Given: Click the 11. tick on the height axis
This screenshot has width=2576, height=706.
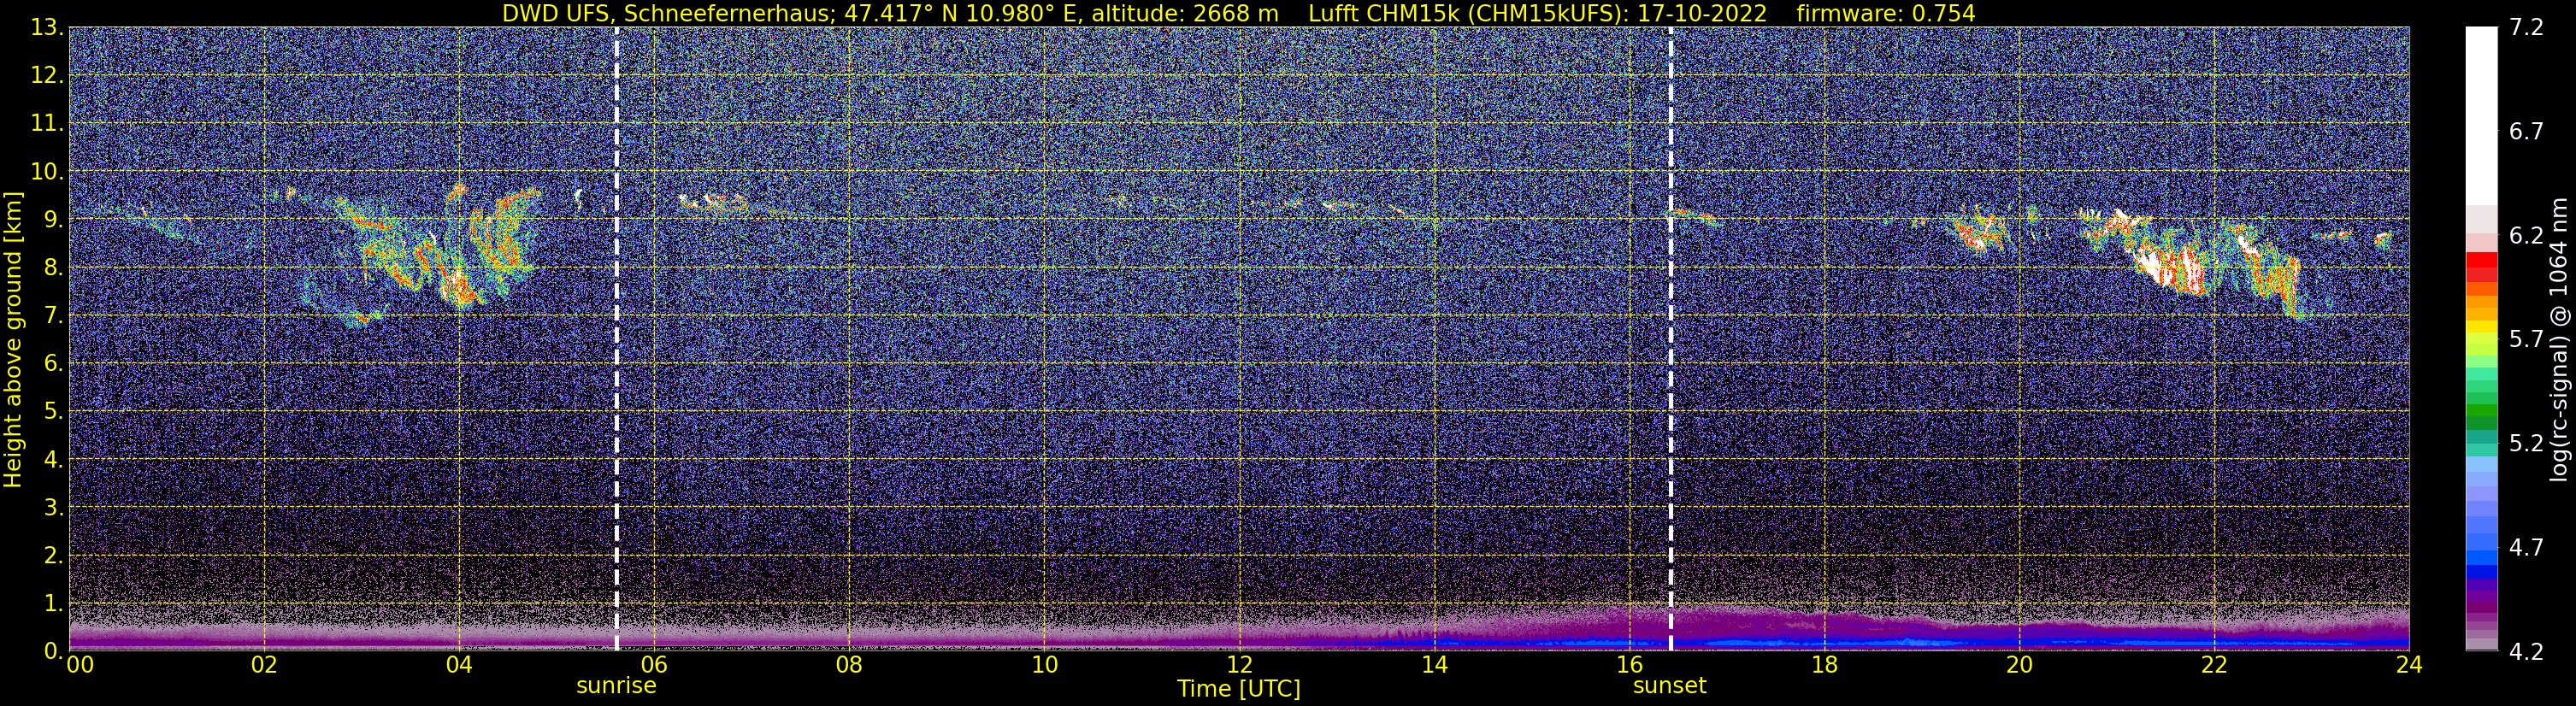Looking at the screenshot, I should (x=47, y=124).
